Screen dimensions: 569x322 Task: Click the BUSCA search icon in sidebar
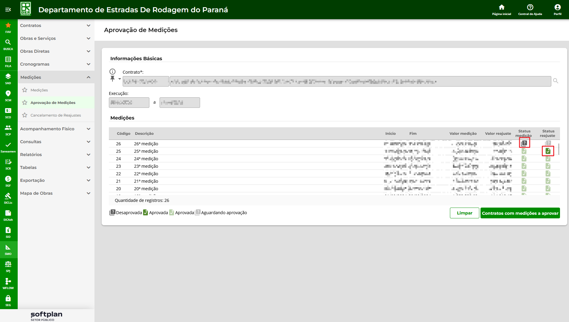coord(8,43)
